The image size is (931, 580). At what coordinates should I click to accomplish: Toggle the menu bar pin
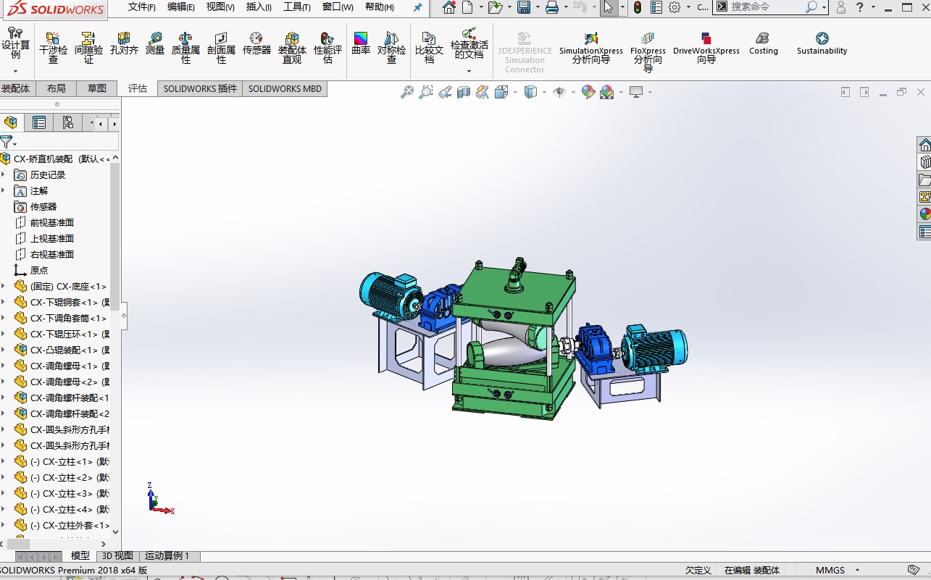click(x=417, y=7)
